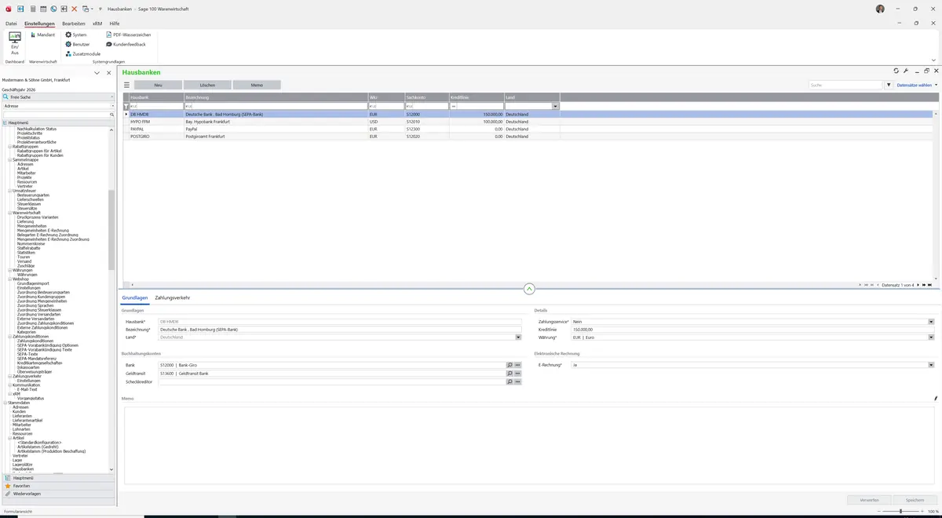Click the Verwerfen button
Viewport: 942px width, 518px height.
point(870,500)
